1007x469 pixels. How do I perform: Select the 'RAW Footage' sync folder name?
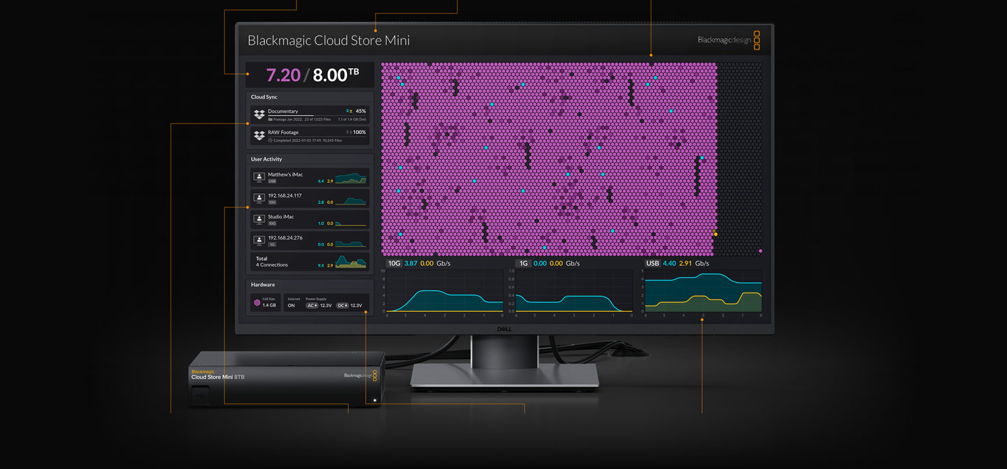coord(283,132)
